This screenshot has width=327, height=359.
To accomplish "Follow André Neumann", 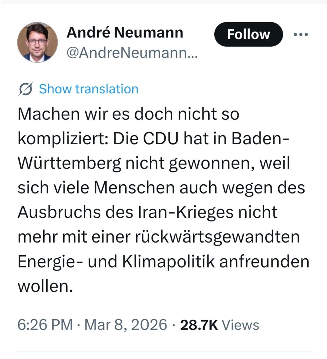I will tap(248, 35).
